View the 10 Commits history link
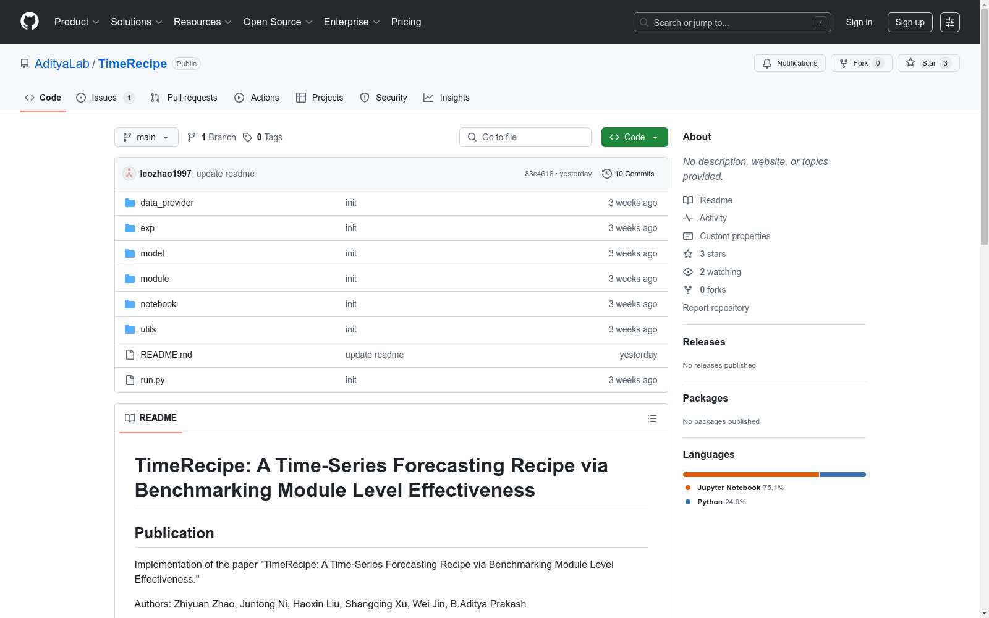The image size is (989, 618). pos(628,174)
